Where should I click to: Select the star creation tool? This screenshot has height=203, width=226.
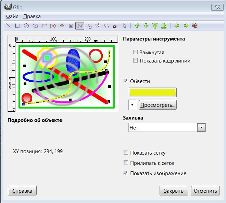click(62, 26)
